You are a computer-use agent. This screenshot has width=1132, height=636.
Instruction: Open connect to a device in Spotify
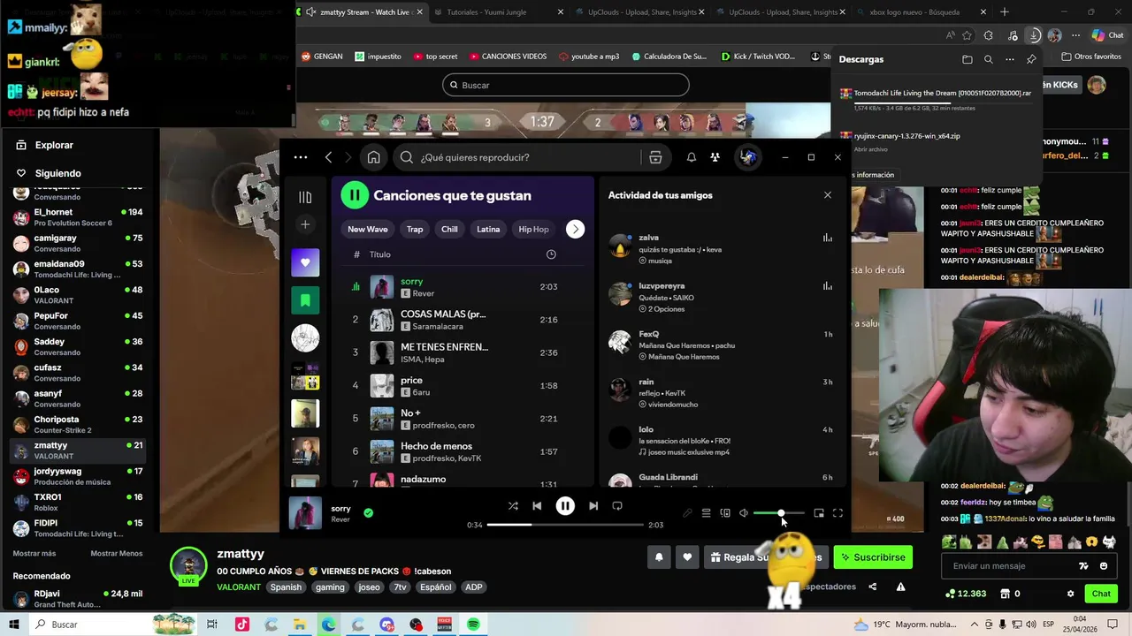725,513
